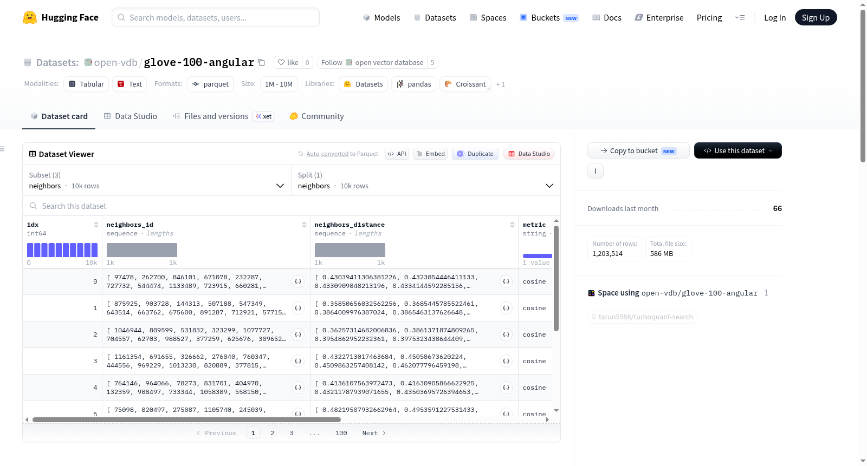The image size is (867, 466).
Task: Sort the neighbors_distance column
Action: pyautogui.click(x=512, y=225)
